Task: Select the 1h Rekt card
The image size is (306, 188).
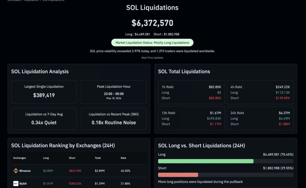Action: coord(191,92)
